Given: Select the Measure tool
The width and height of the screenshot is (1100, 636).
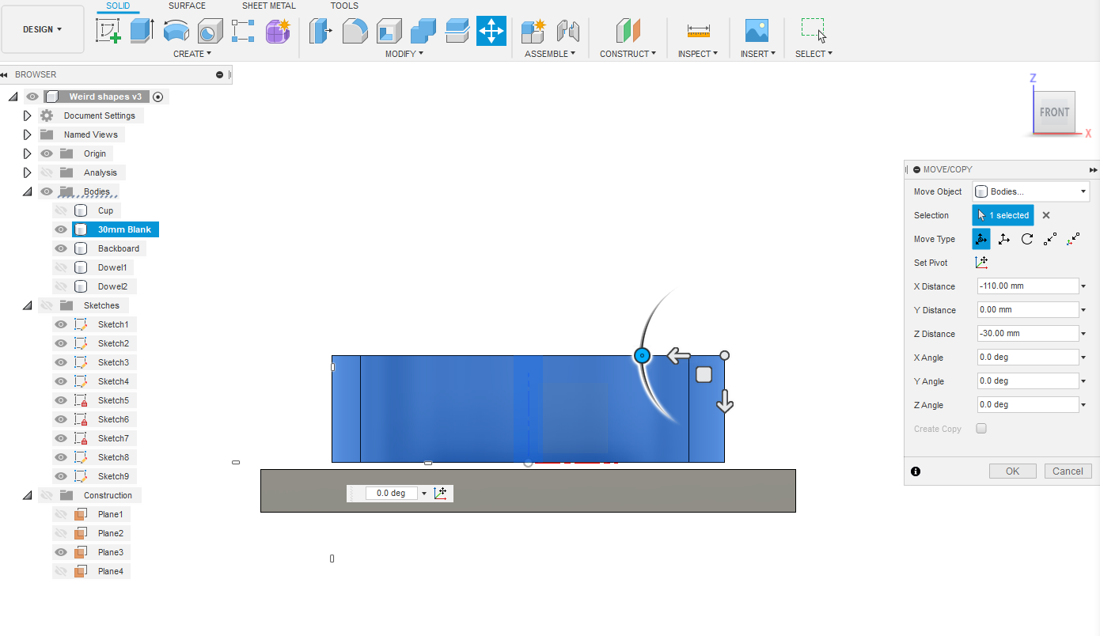Looking at the screenshot, I should click(699, 31).
